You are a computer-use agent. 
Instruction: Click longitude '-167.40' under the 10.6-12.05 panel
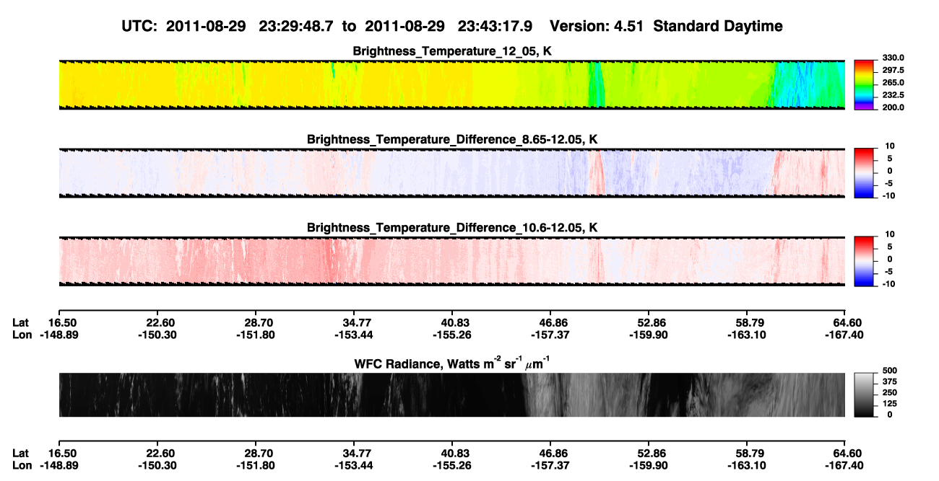pyautogui.click(x=844, y=335)
